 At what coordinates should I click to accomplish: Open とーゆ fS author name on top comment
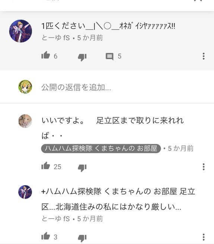55,38
